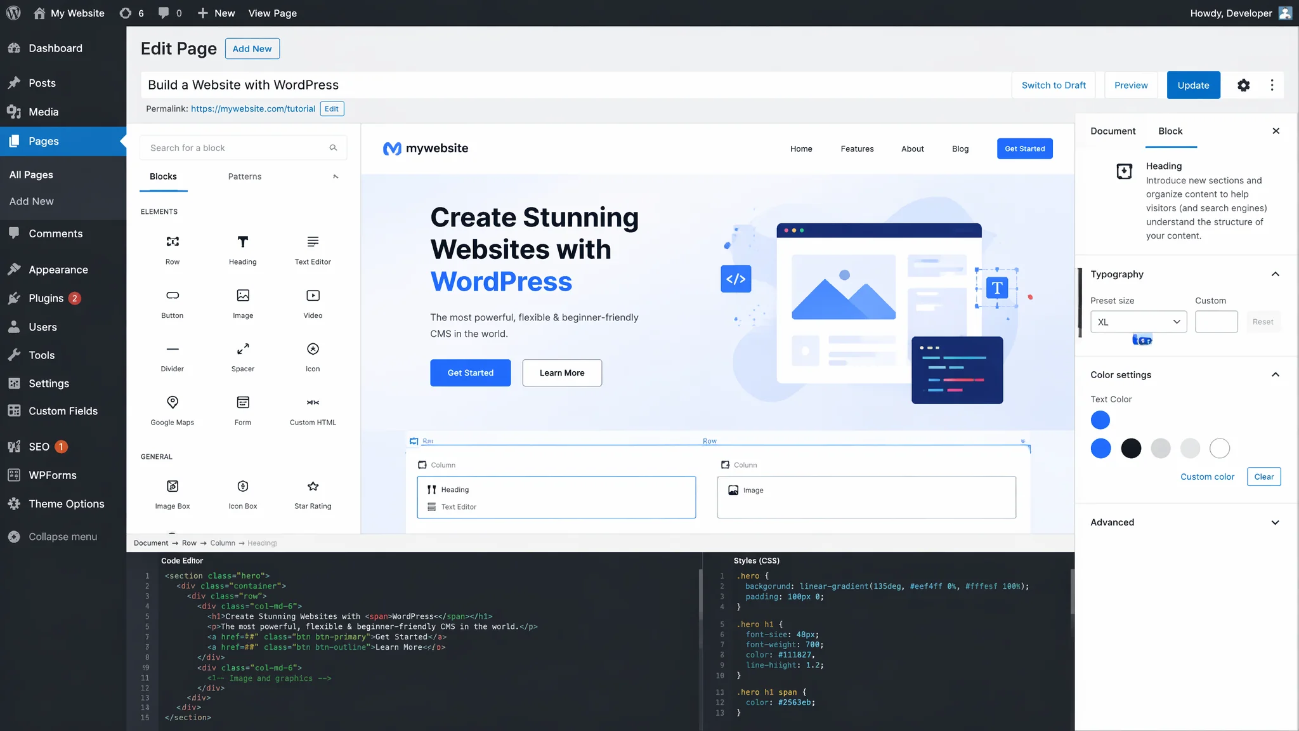
Task: Click the Get Started hero button
Action: 470,372
